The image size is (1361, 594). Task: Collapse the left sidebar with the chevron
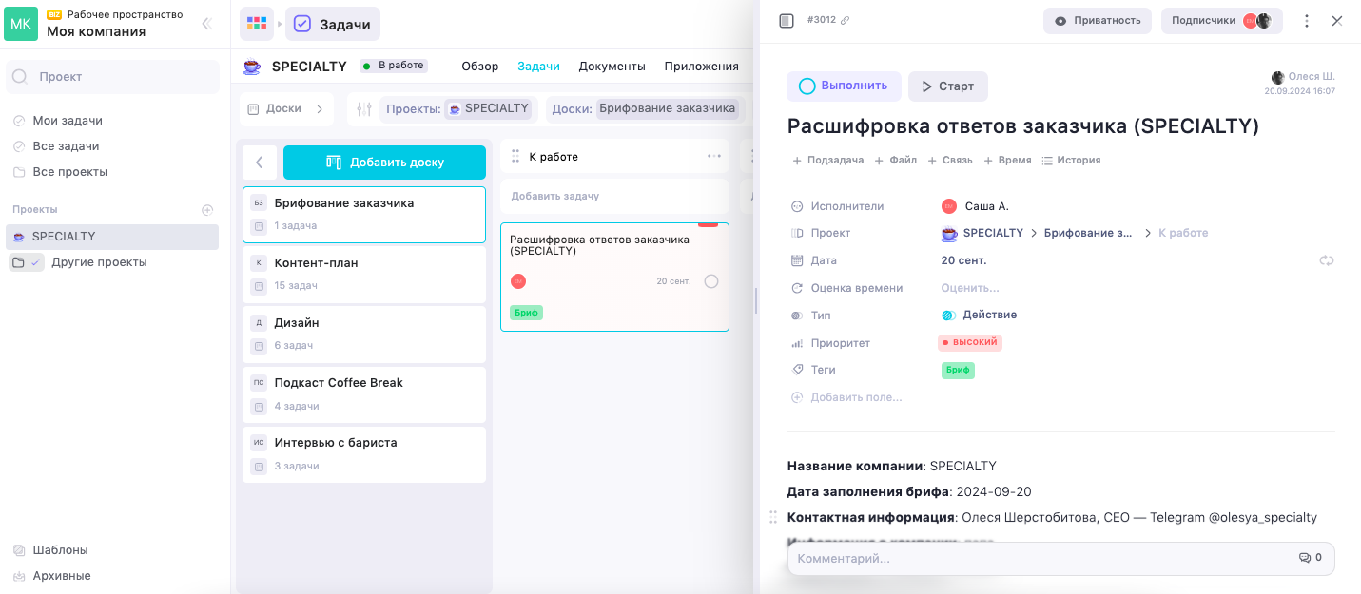206,24
